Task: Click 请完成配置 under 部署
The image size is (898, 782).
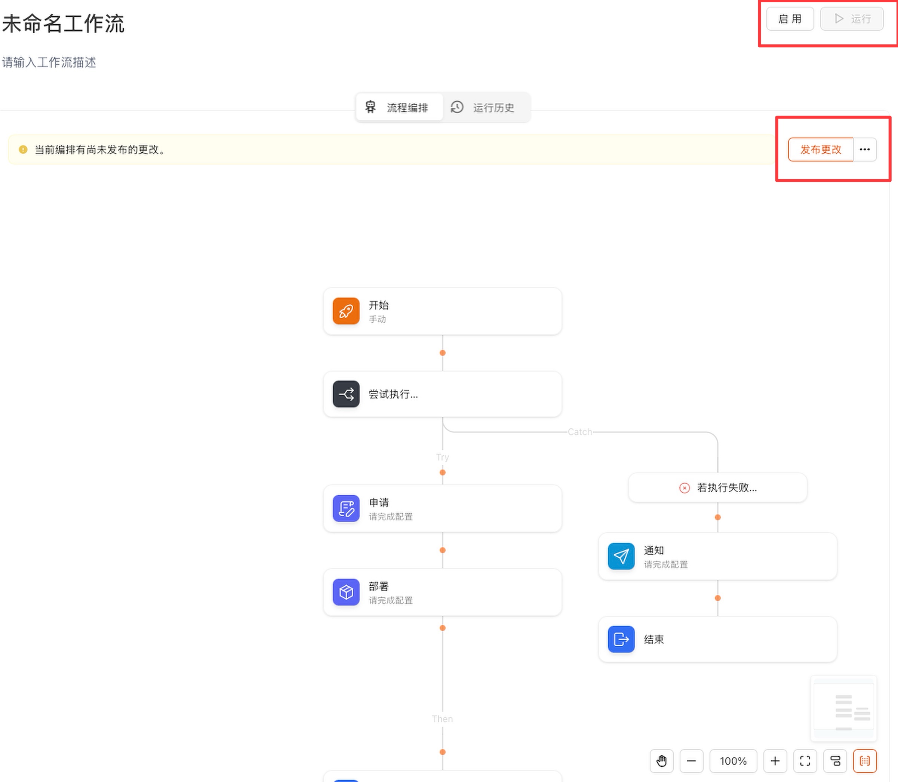Action: click(391, 600)
